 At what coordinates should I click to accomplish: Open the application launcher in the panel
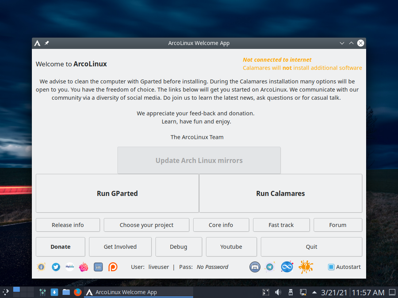pyautogui.click(x=5, y=292)
